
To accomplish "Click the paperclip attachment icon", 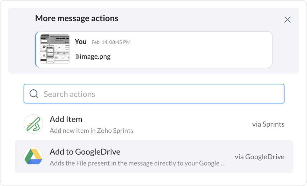I will [77, 57].
